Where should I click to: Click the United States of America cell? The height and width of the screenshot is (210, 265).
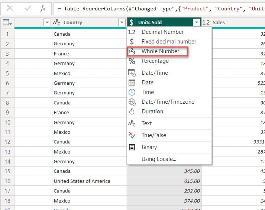tap(90, 181)
